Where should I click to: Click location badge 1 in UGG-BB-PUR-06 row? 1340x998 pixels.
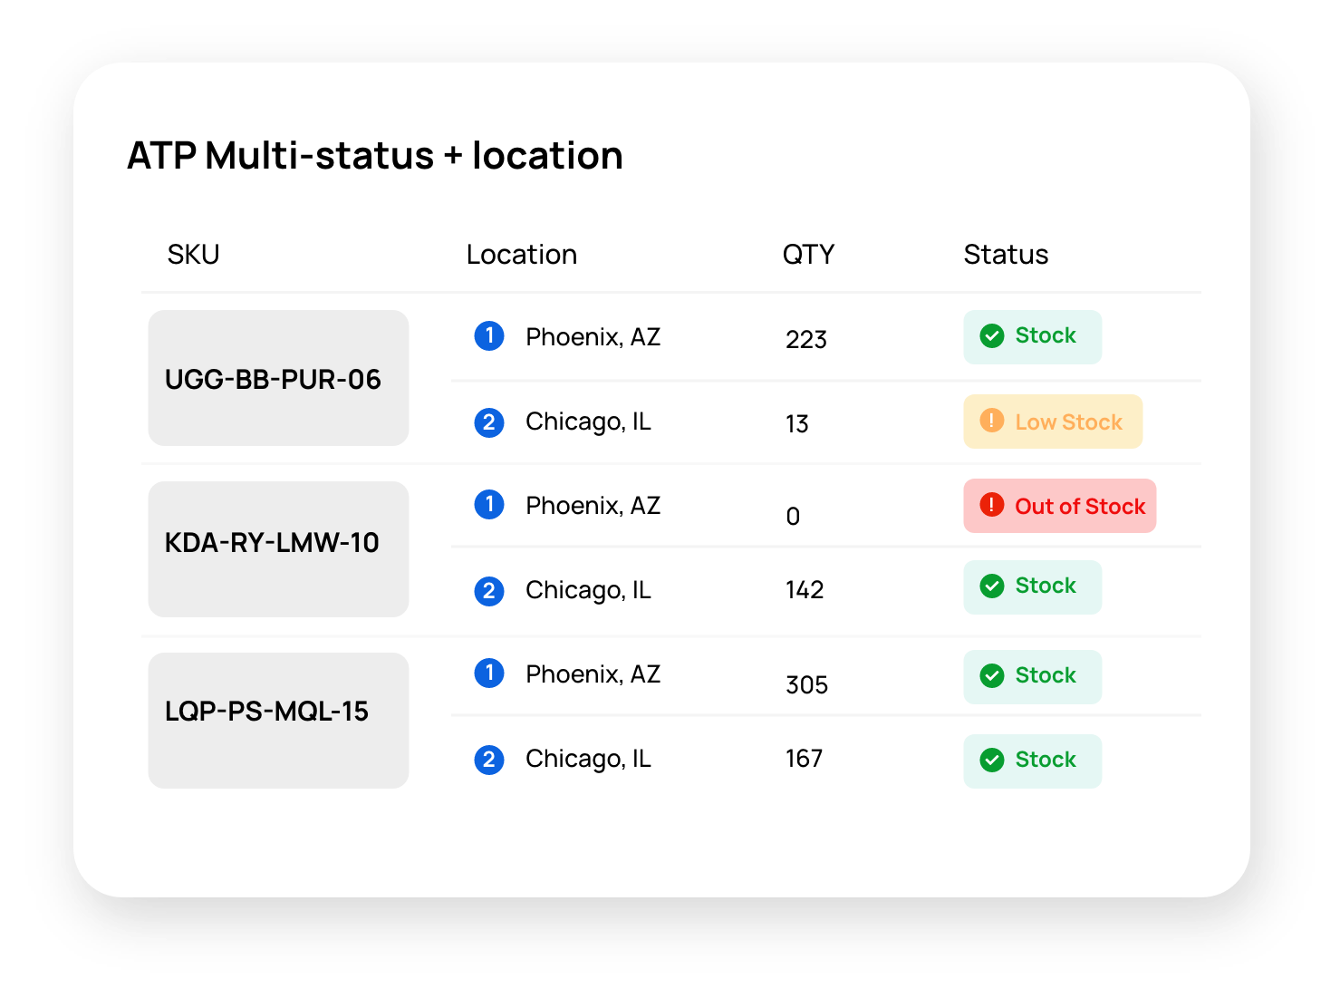pyautogui.click(x=489, y=336)
